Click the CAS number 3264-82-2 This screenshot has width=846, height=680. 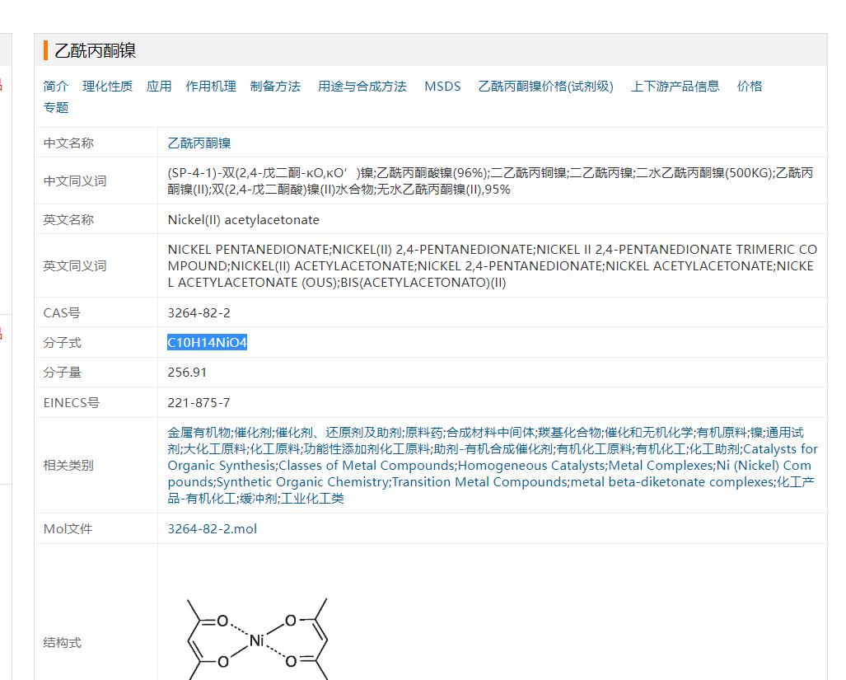(199, 313)
